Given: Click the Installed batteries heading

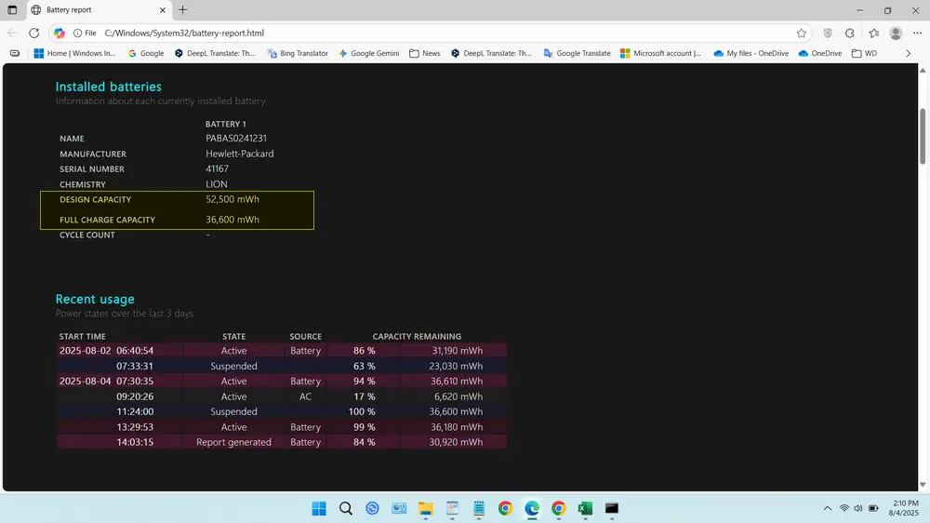Looking at the screenshot, I should (109, 87).
